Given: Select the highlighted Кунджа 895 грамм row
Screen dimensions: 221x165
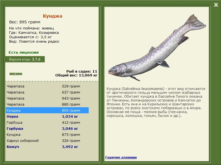Looking at the screenshot, I should (x=47, y=110).
